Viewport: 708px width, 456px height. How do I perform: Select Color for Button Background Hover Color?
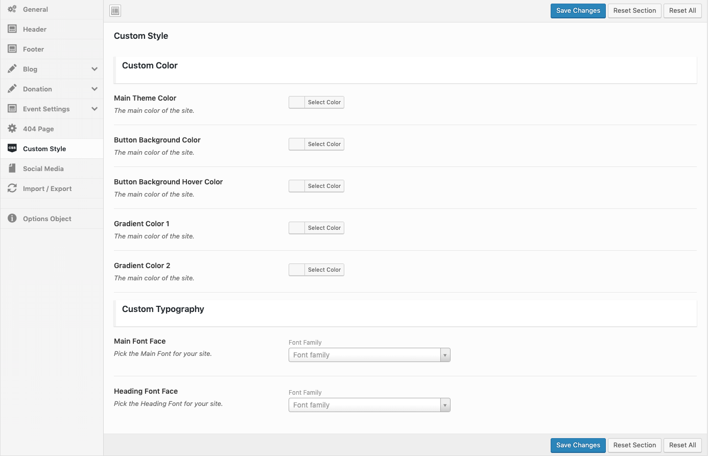[316, 186]
